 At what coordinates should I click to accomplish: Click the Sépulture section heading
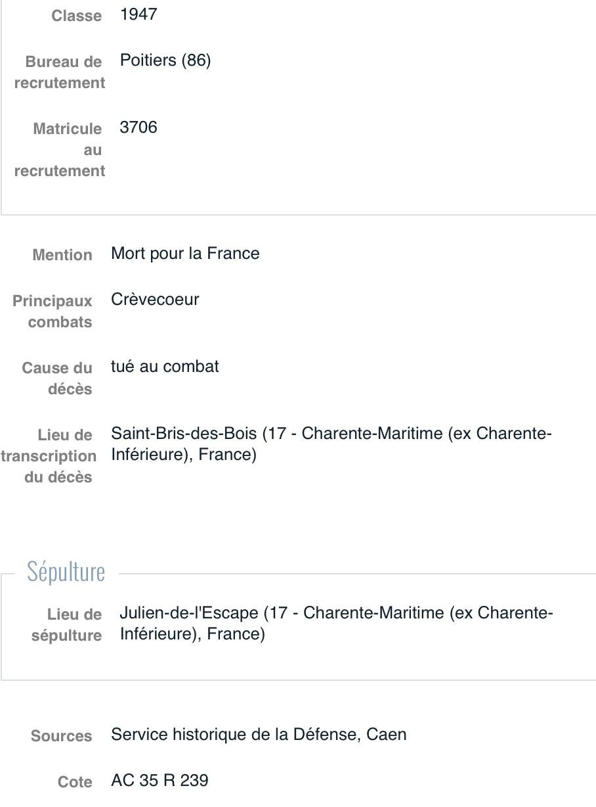66,572
